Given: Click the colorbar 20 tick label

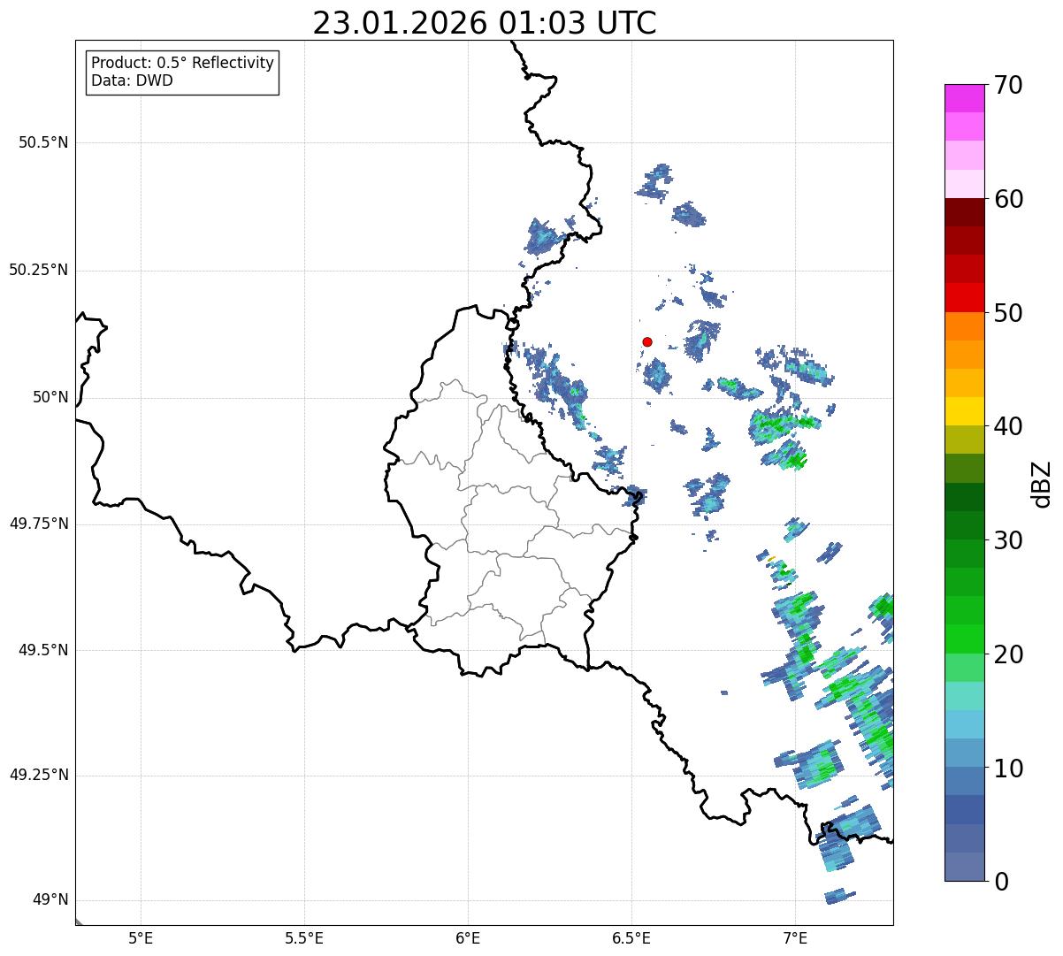Looking at the screenshot, I should (1008, 654).
